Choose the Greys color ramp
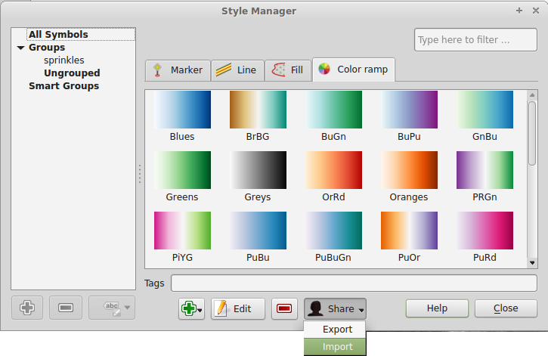Image resolution: width=548 pixels, height=356 pixels. [x=258, y=170]
